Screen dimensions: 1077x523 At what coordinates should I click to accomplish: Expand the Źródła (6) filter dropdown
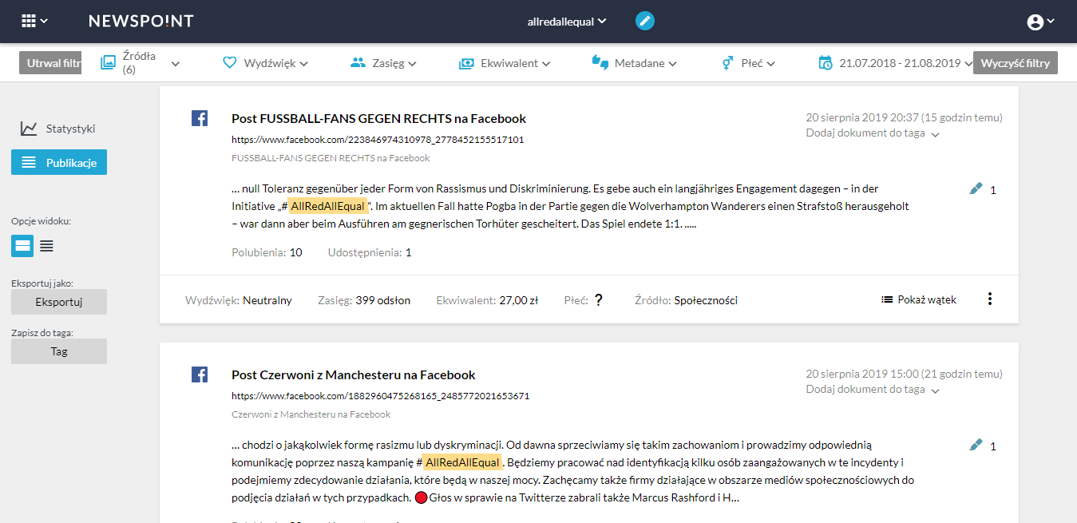[x=141, y=63]
